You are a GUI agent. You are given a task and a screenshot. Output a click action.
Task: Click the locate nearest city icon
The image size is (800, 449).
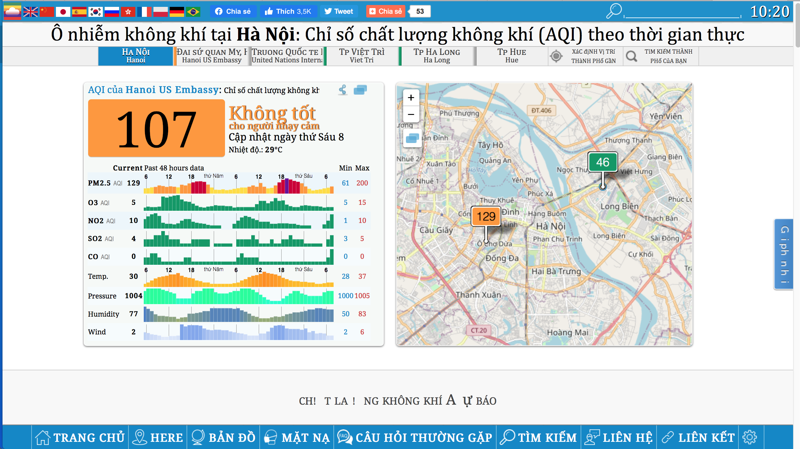pos(556,56)
